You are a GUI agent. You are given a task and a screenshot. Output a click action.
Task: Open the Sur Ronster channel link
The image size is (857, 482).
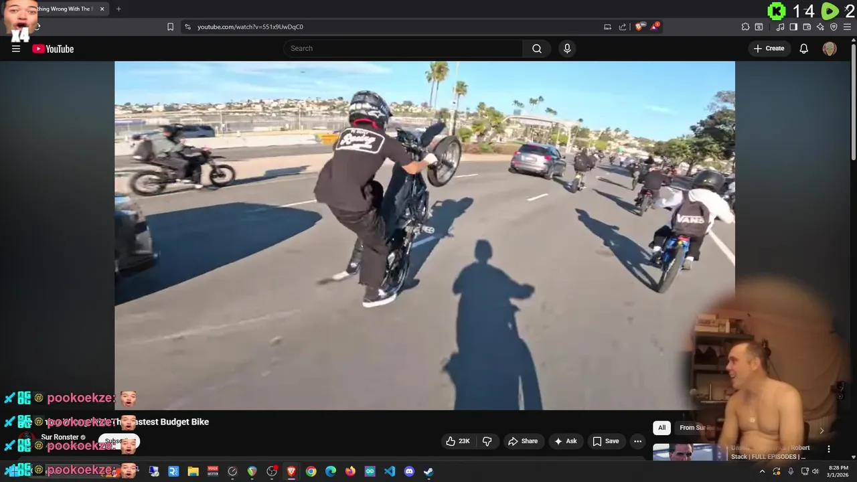pyautogui.click(x=60, y=437)
